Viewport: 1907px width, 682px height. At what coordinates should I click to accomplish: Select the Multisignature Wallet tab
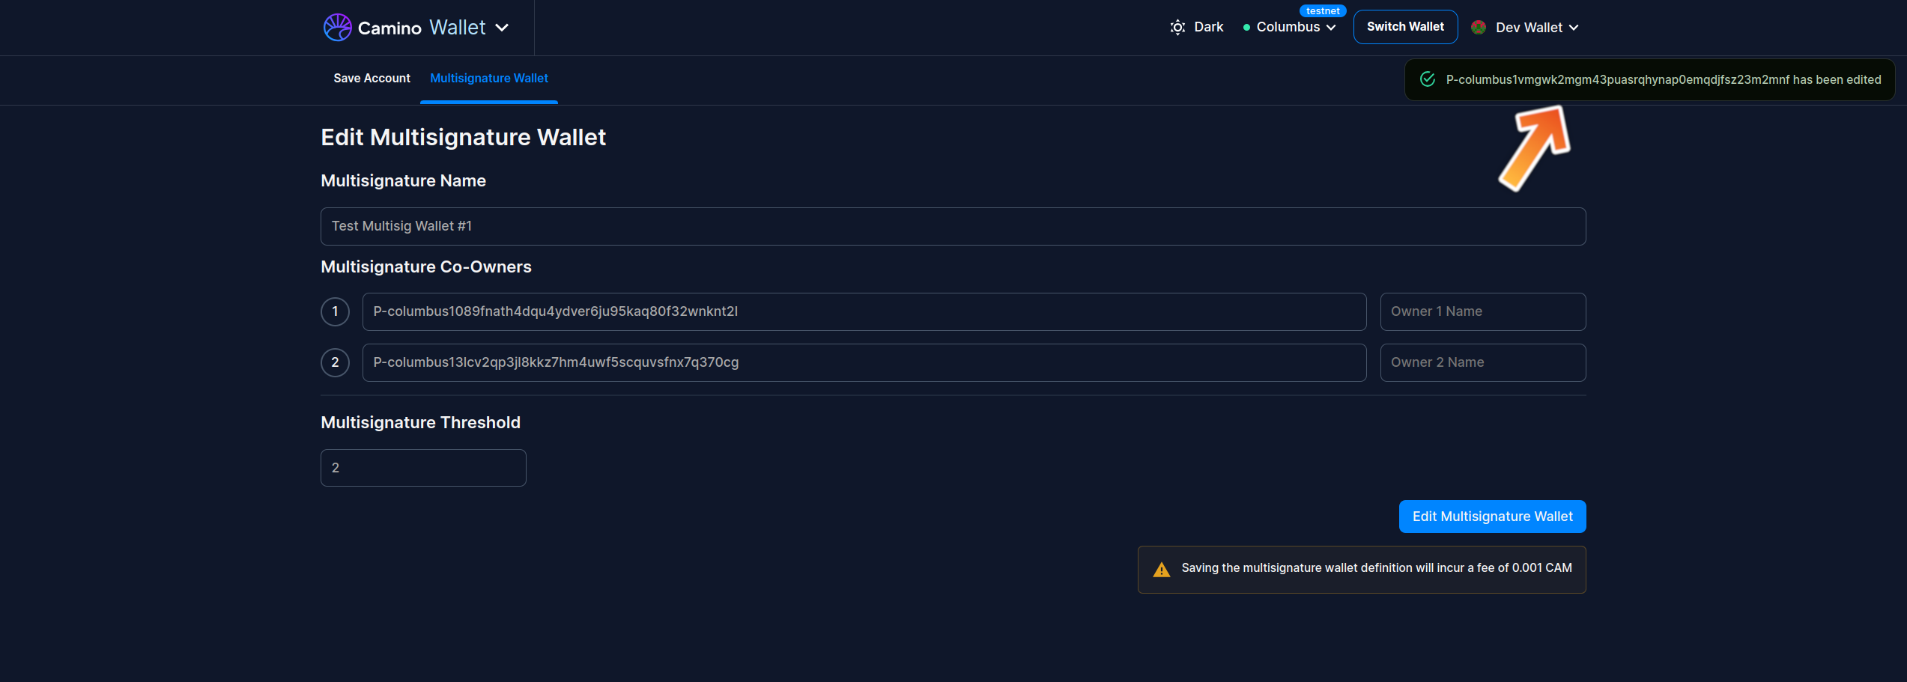[488, 79]
